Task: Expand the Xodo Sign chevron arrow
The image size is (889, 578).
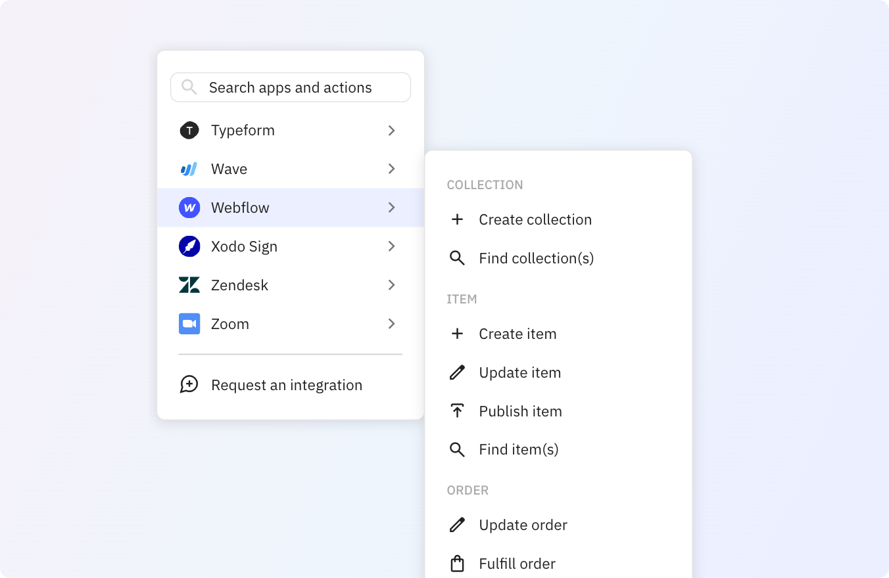Action: click(392, 246)
